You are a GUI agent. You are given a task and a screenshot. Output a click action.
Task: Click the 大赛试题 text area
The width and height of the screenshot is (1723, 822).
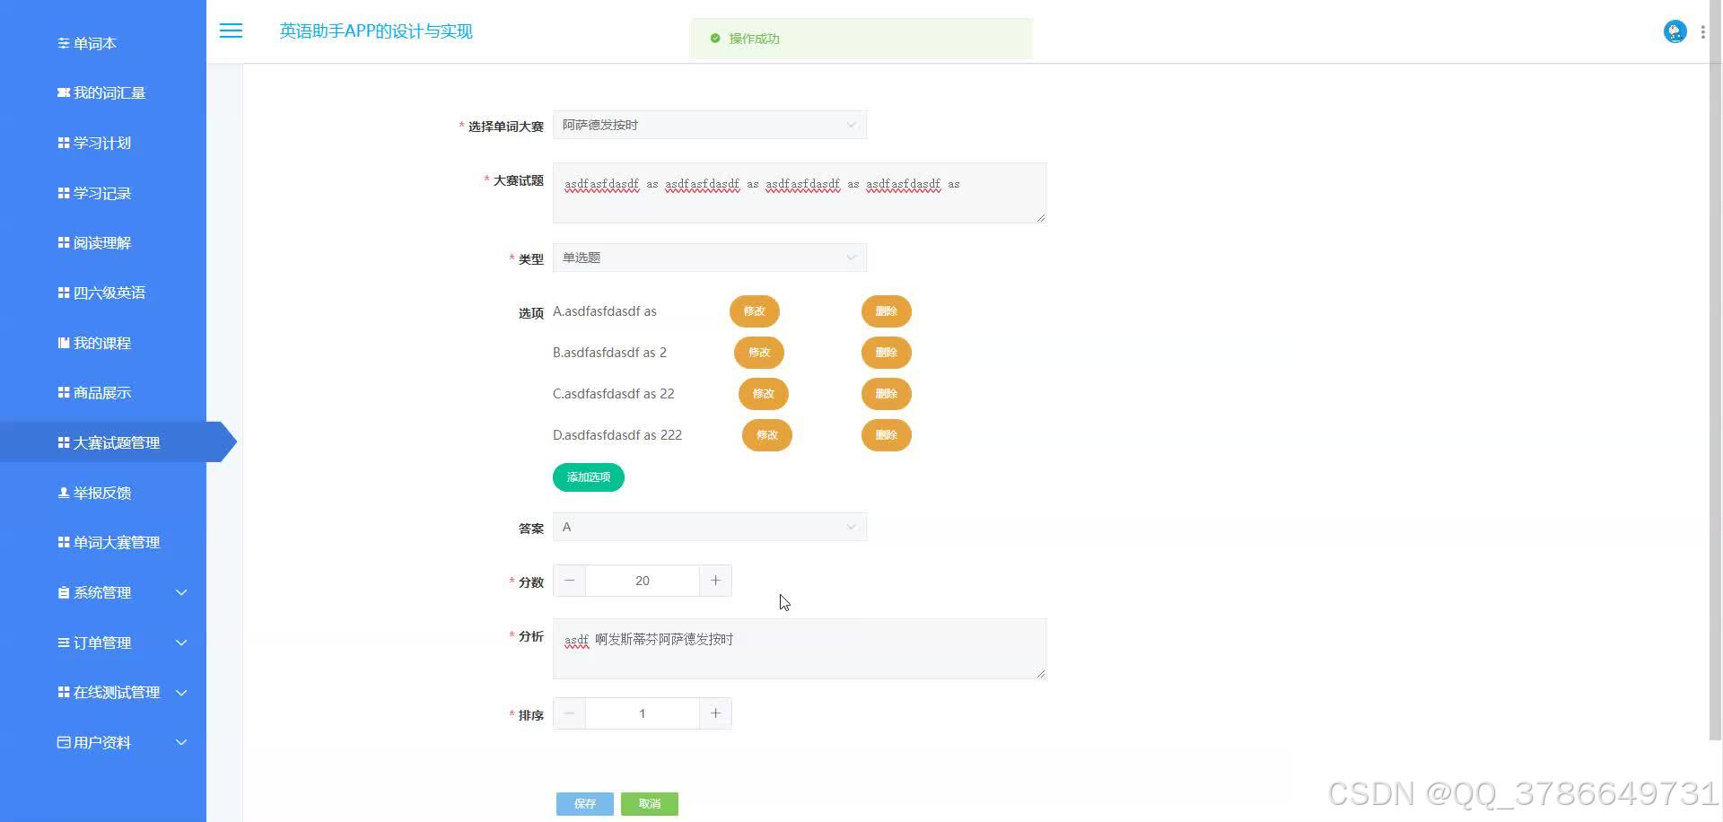800,193
